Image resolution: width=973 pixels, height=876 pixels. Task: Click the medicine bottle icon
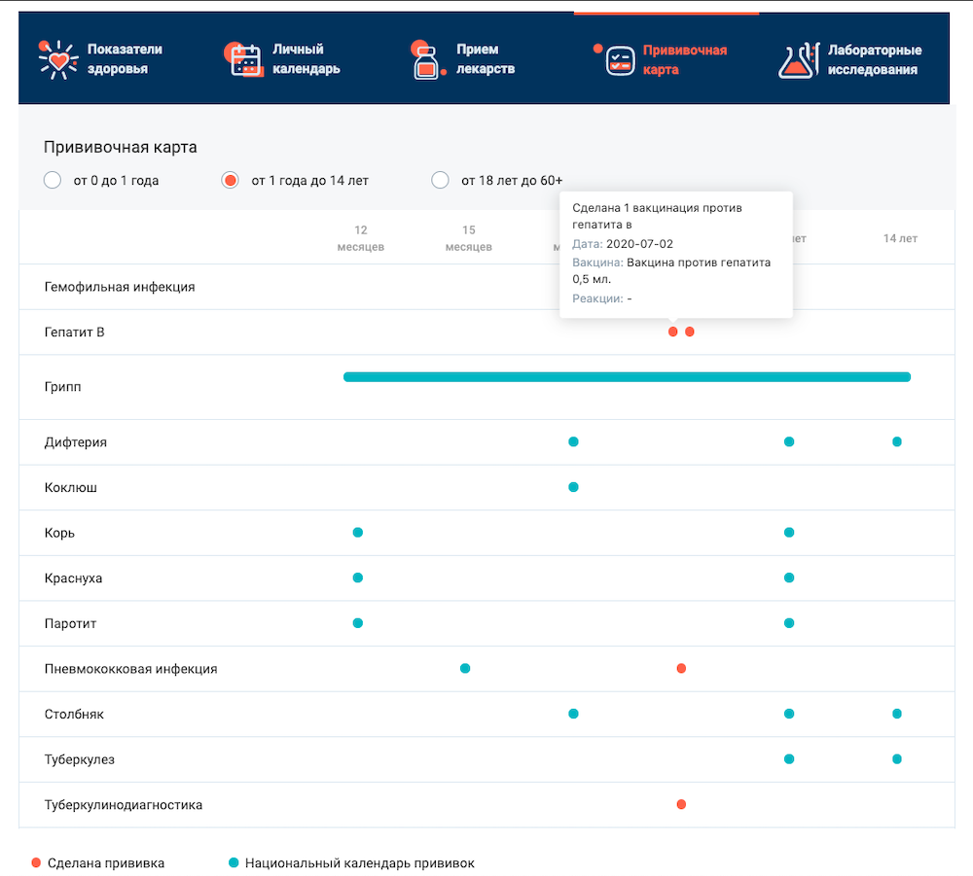click(426, 61)
